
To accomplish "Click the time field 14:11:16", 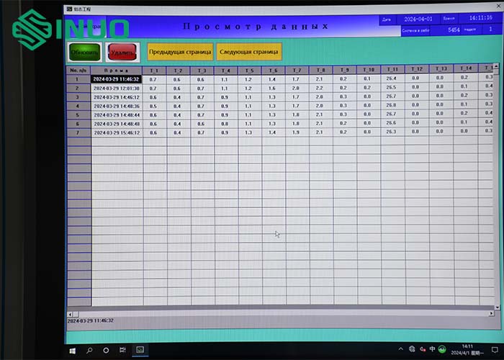I will [480, 18].
